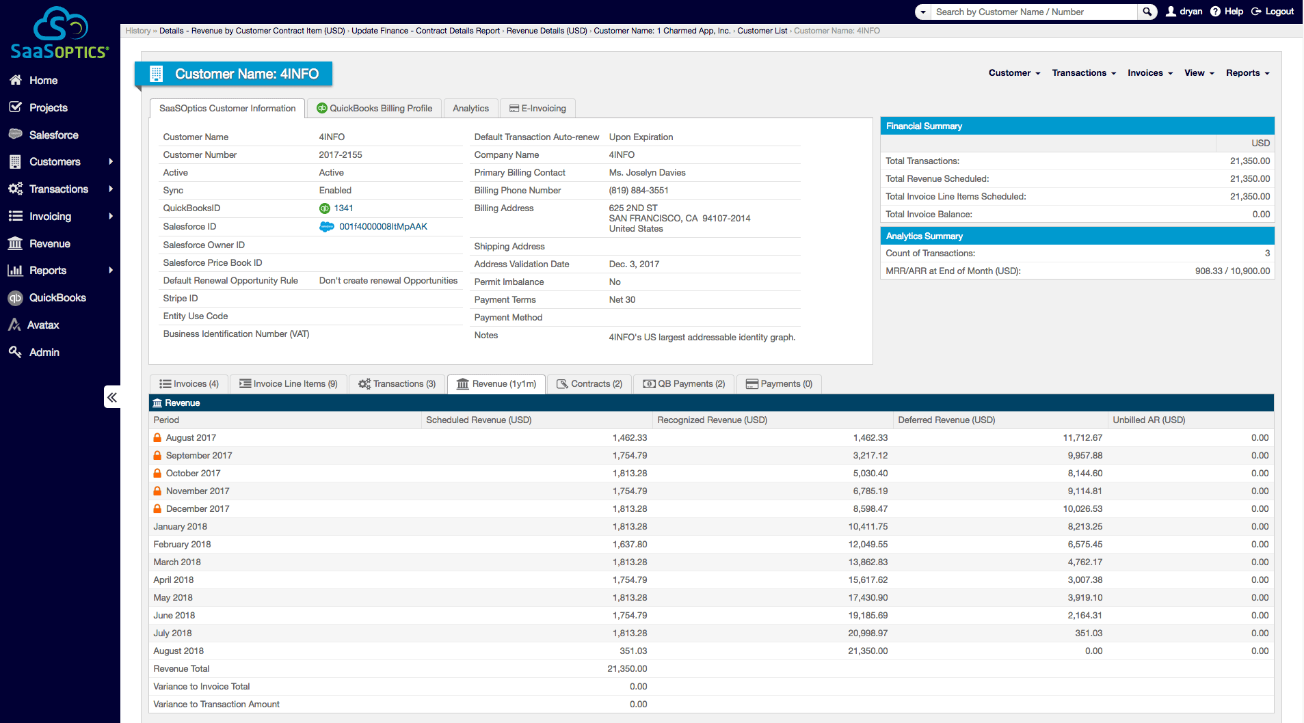1304x723 pixels.
Task: Open Admin in the sidebar
Action: pyautogui.click(x=44, y=353)
